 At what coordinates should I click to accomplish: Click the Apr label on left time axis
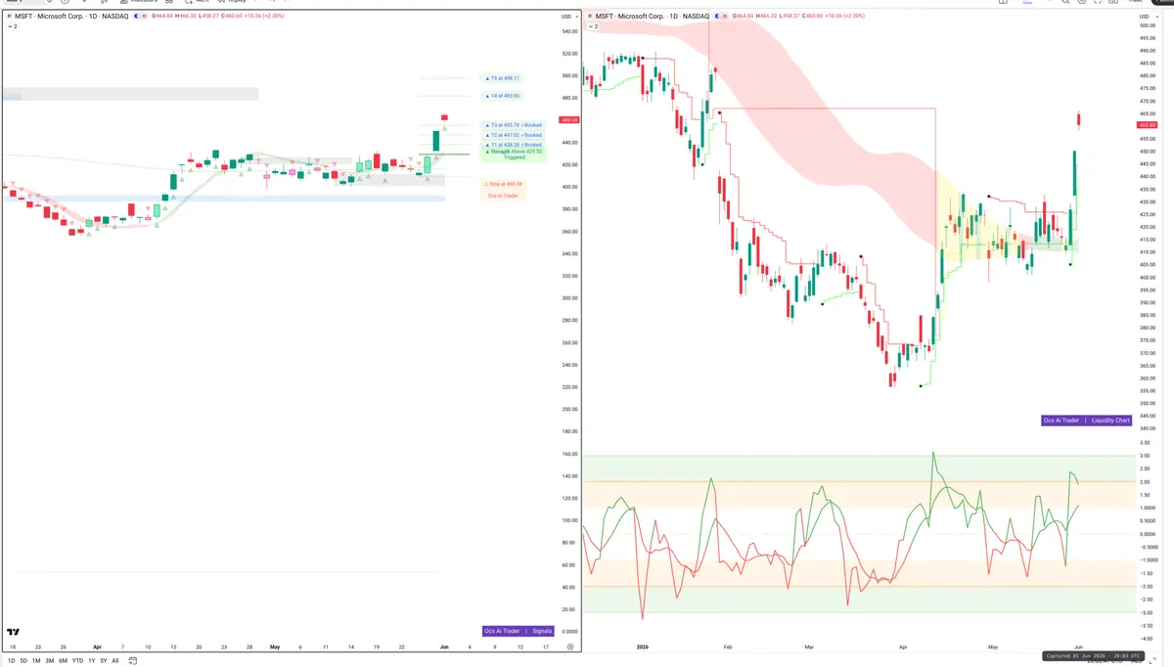97,646
